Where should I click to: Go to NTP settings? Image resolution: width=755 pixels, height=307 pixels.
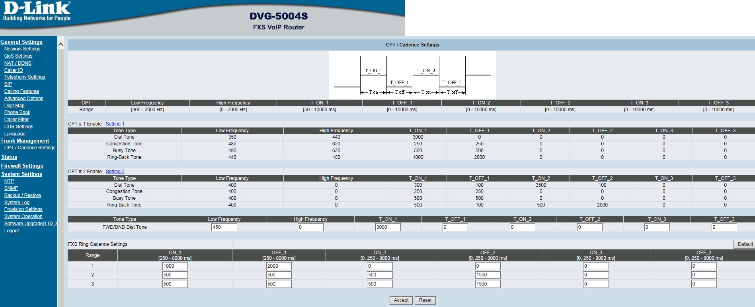point(9,181)
